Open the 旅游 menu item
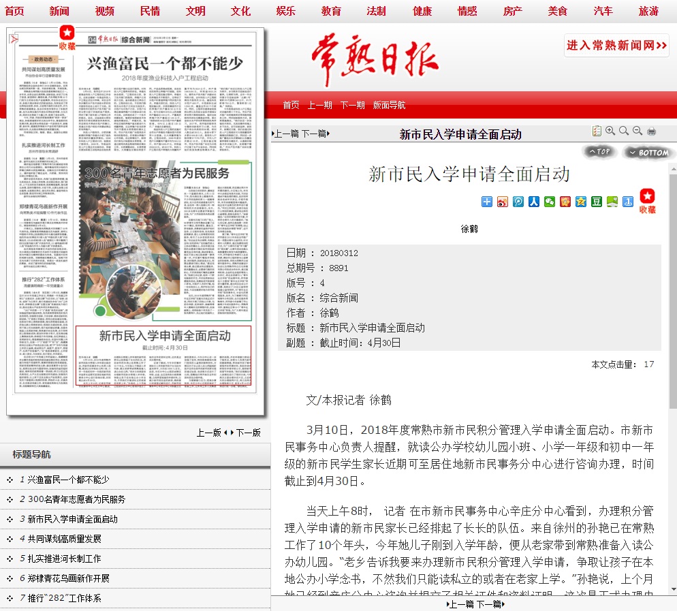Viewport: 677px width, 611px height. click(x=648, y=11)
